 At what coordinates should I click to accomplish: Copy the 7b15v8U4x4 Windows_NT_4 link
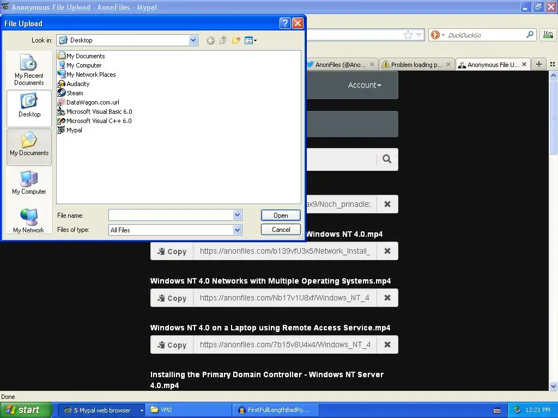[x=172, y=345]
